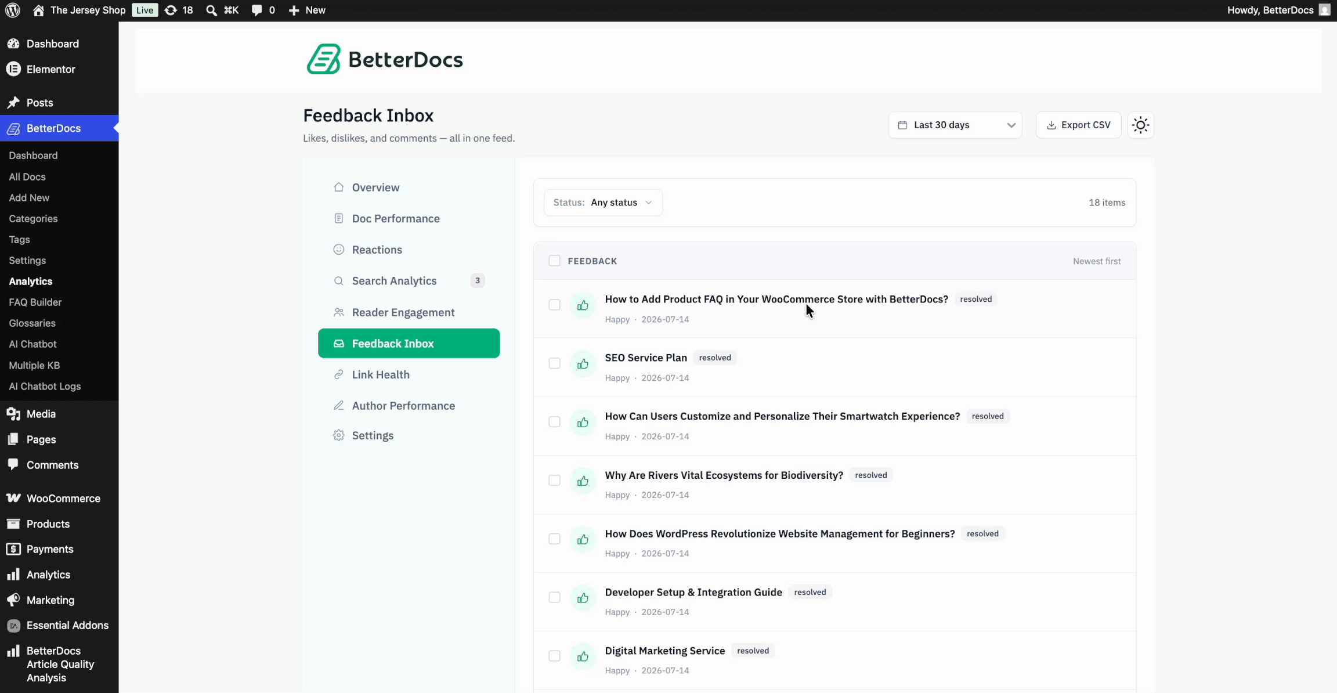The height and width of the screenshot is (693, 1337).
Task: Open Glossaries submenu link
Action: (x=32, y=323)
